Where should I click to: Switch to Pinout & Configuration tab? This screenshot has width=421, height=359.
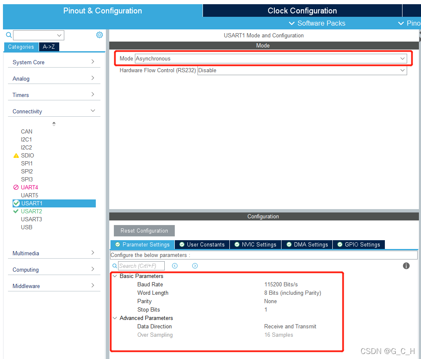[x=103, y=11]
